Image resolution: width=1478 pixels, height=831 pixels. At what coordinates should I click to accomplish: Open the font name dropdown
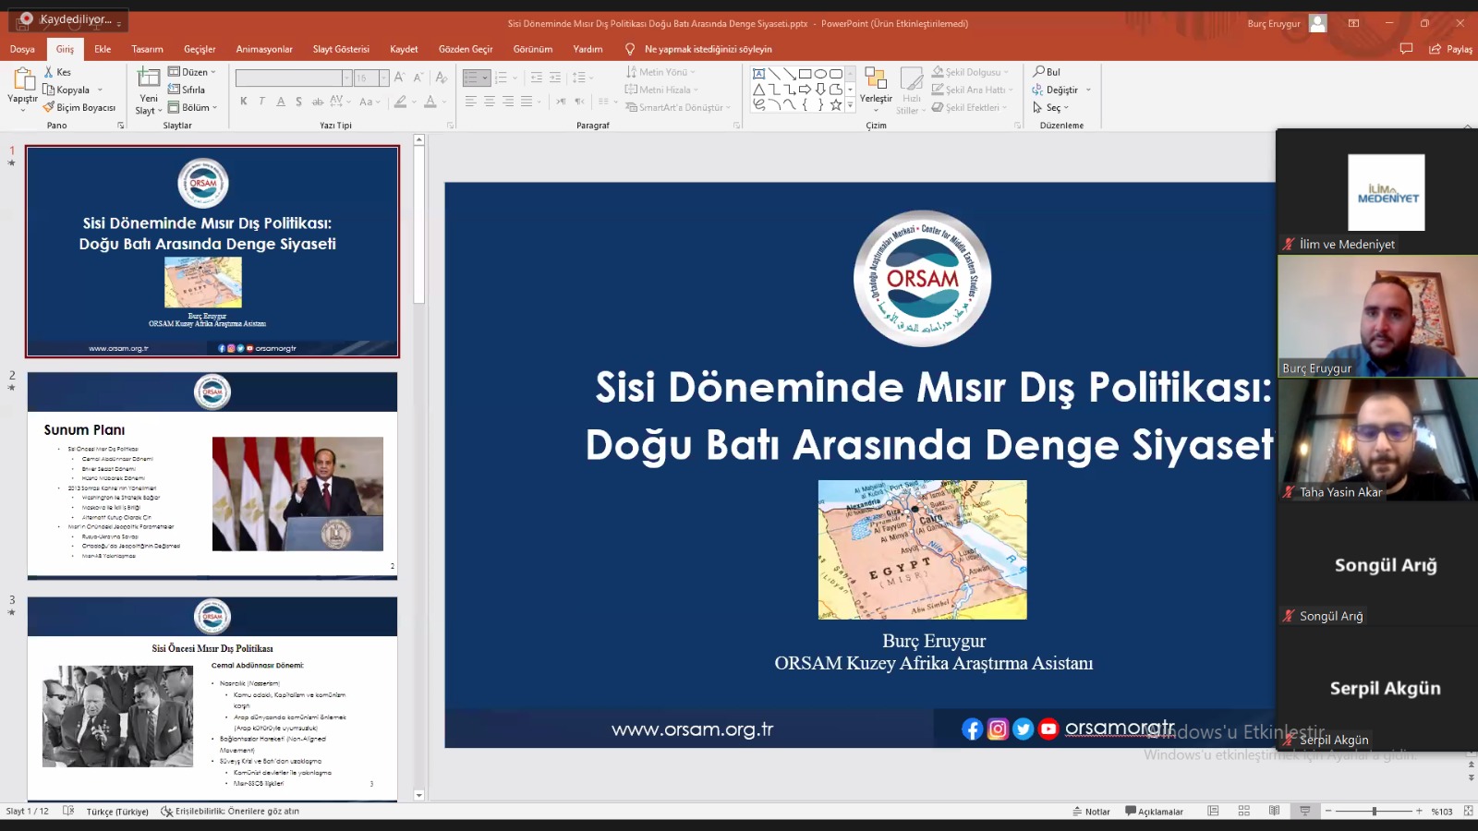coord(347,78)
